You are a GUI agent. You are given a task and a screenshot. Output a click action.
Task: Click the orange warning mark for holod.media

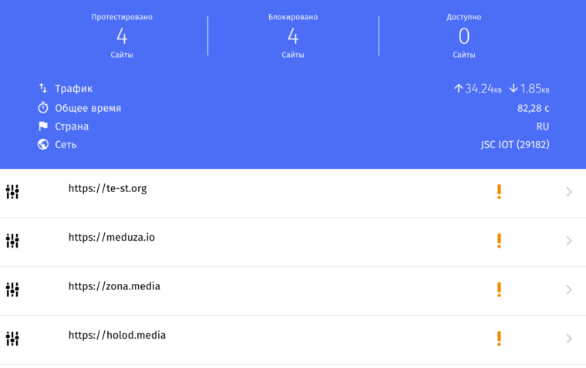(x=499, y=338)
